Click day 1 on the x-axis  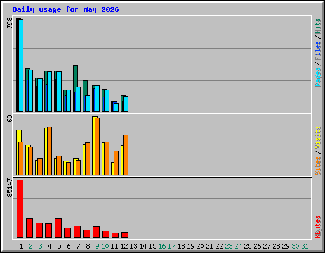(x=21, y=246)
